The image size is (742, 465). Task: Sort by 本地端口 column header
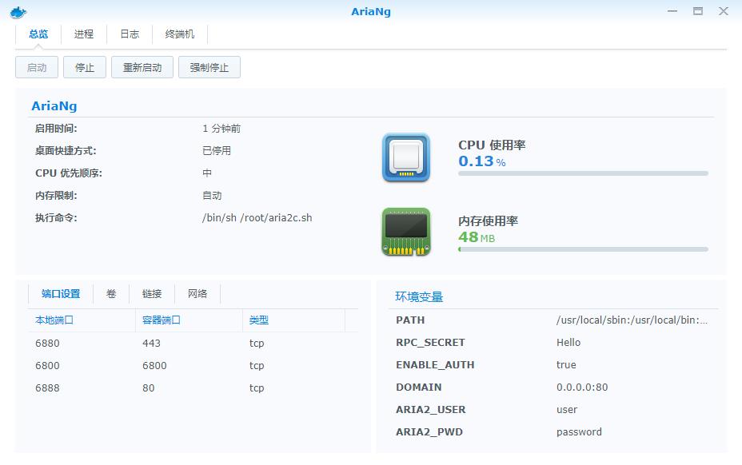click(82, 320)
